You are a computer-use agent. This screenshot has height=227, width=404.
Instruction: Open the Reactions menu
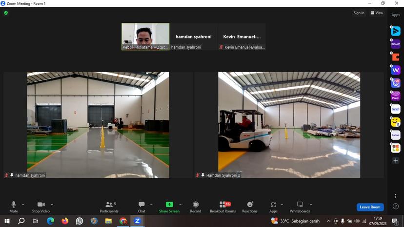[250, 207]
